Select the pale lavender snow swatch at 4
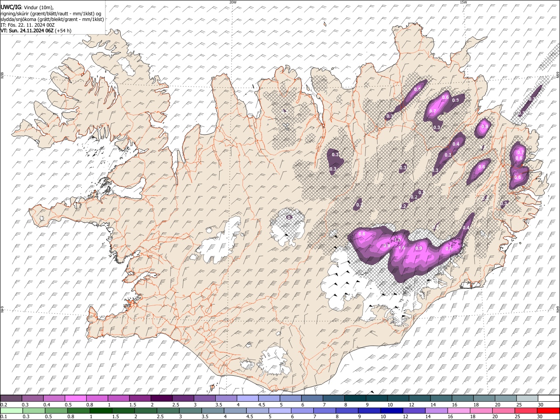 pyautogui.click(x=247, y=398)
